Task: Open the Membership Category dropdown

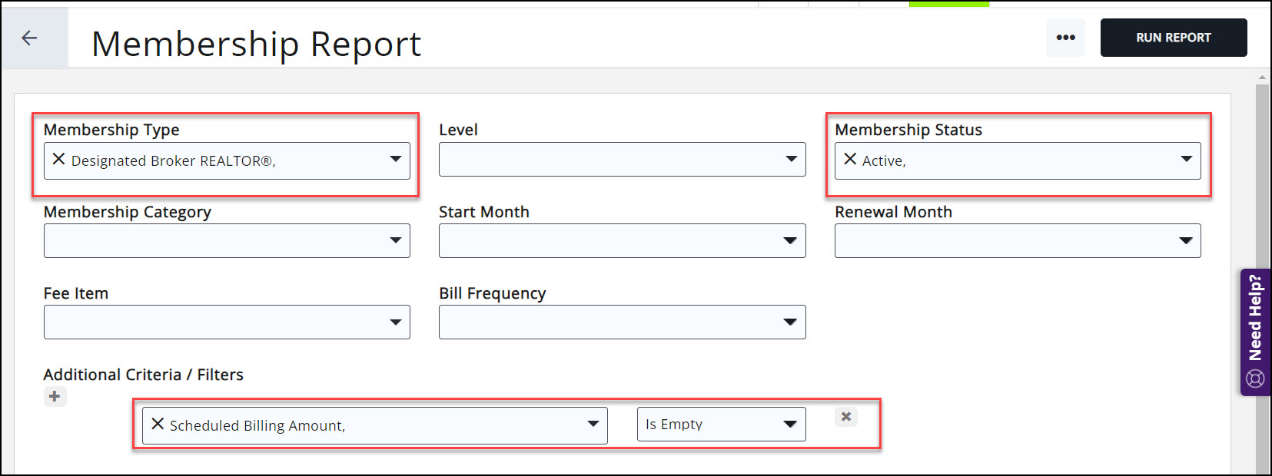Action: 395,240
